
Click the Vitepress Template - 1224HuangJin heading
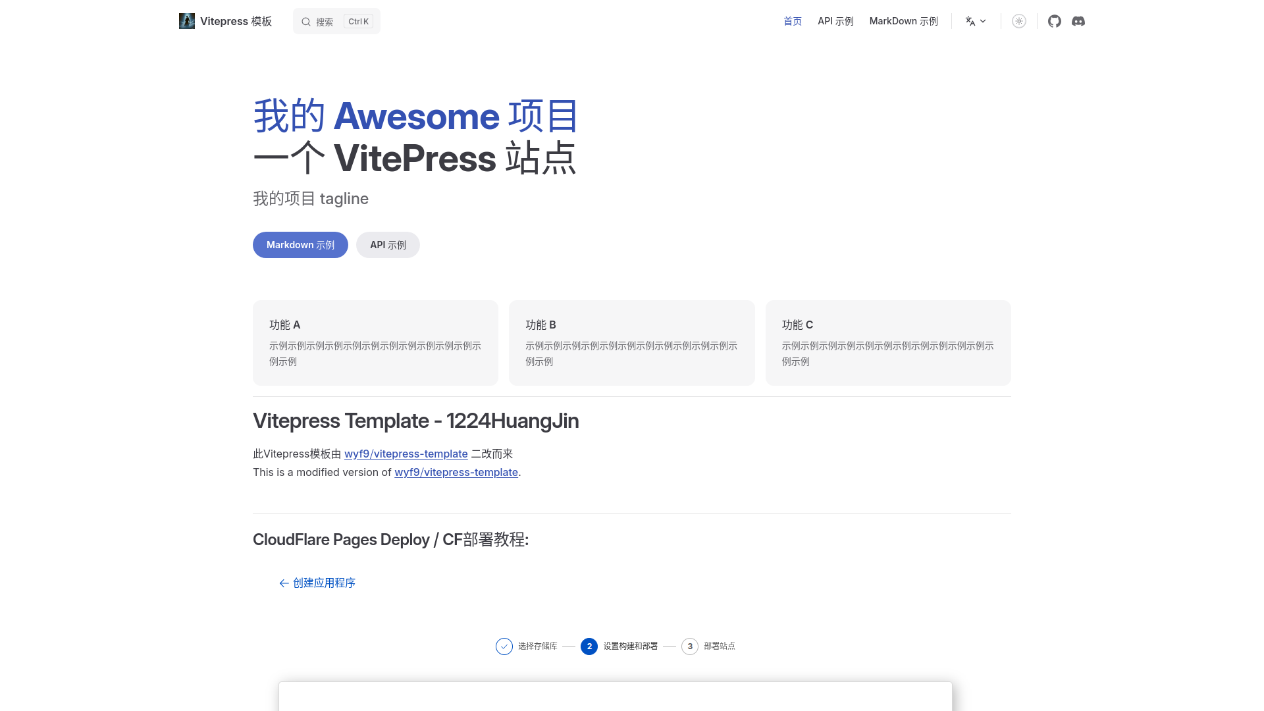click(416, 421)
